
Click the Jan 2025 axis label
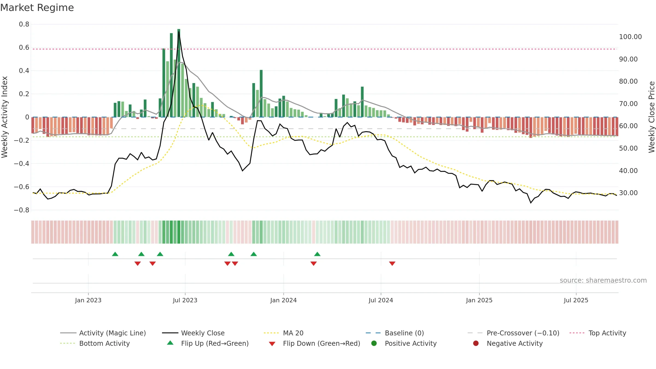point(479,300)
